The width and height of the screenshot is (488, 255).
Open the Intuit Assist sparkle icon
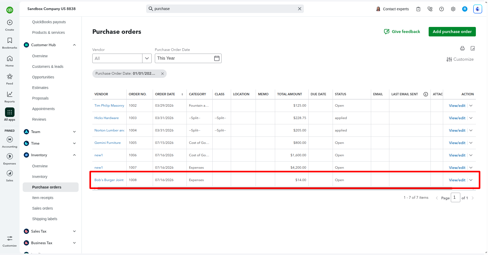[x=478, y=9]
